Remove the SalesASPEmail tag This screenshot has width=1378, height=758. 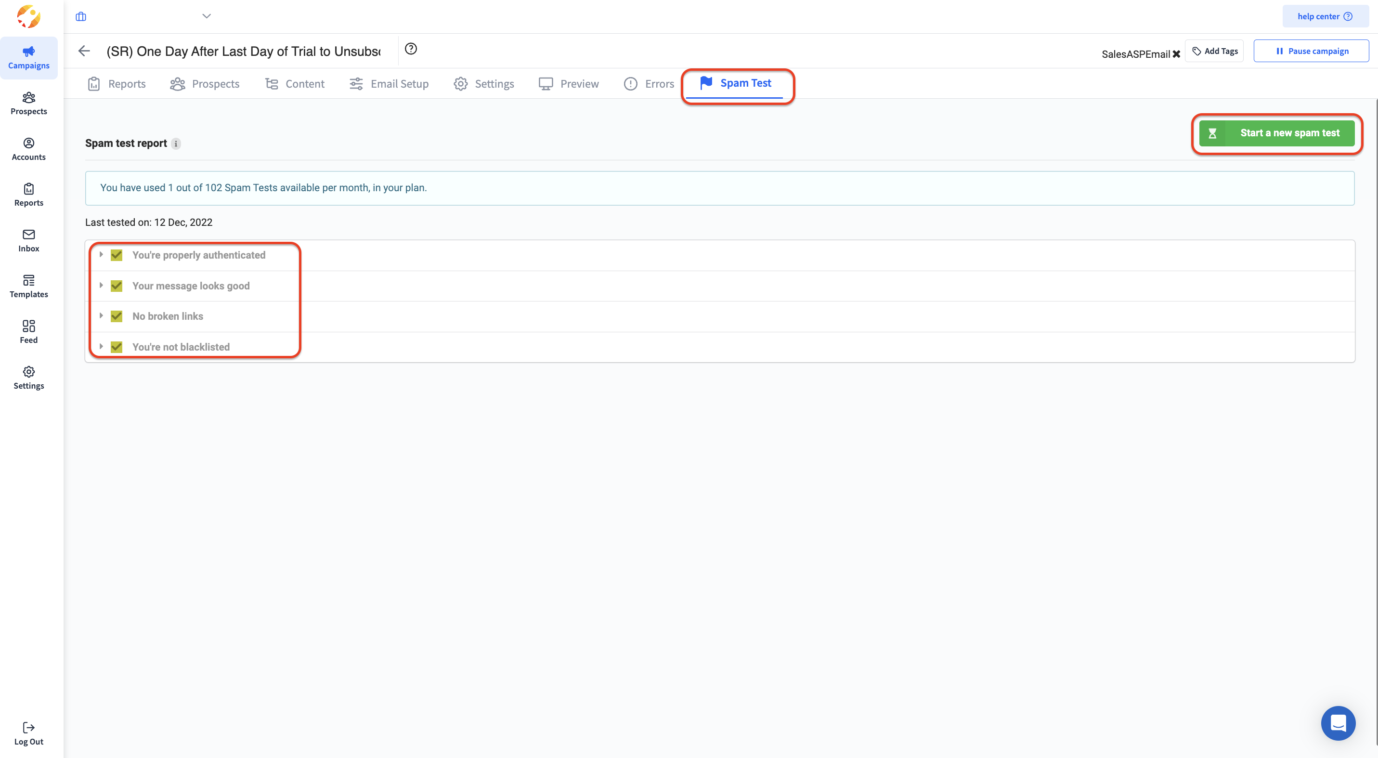(1176, 54)
